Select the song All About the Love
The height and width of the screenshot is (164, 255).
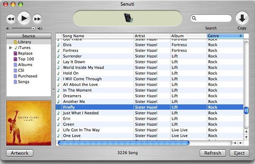tap(80, 85)
